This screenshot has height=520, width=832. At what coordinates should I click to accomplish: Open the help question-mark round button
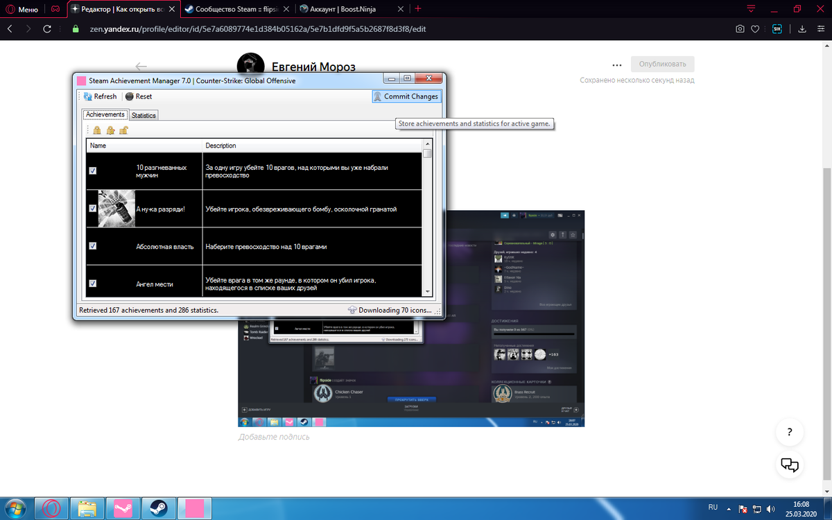click(x=790, y=432)
